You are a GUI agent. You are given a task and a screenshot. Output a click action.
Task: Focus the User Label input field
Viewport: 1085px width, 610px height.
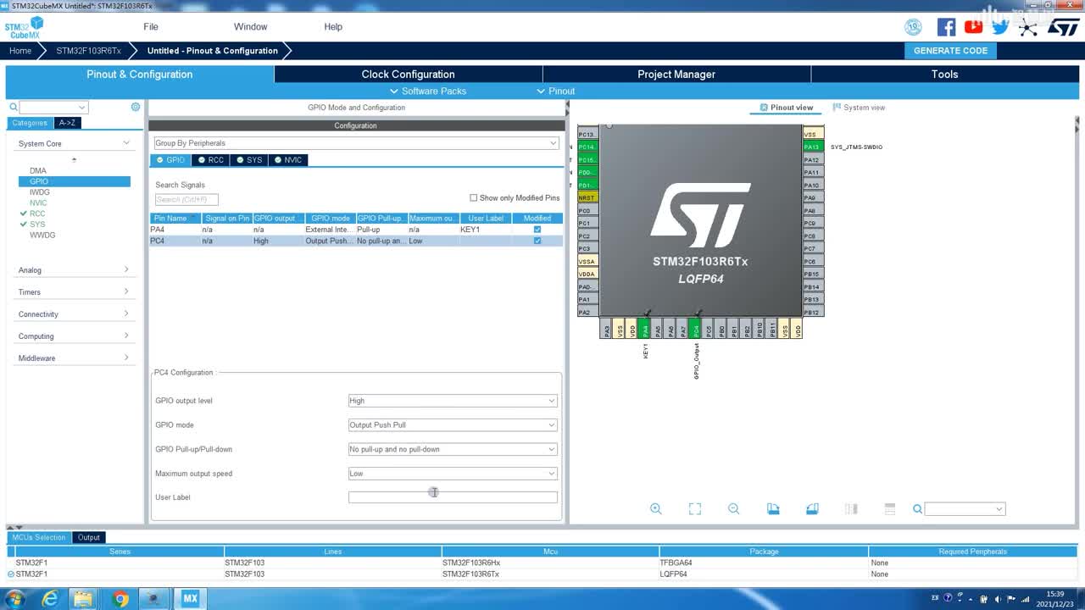coord(453,497)
